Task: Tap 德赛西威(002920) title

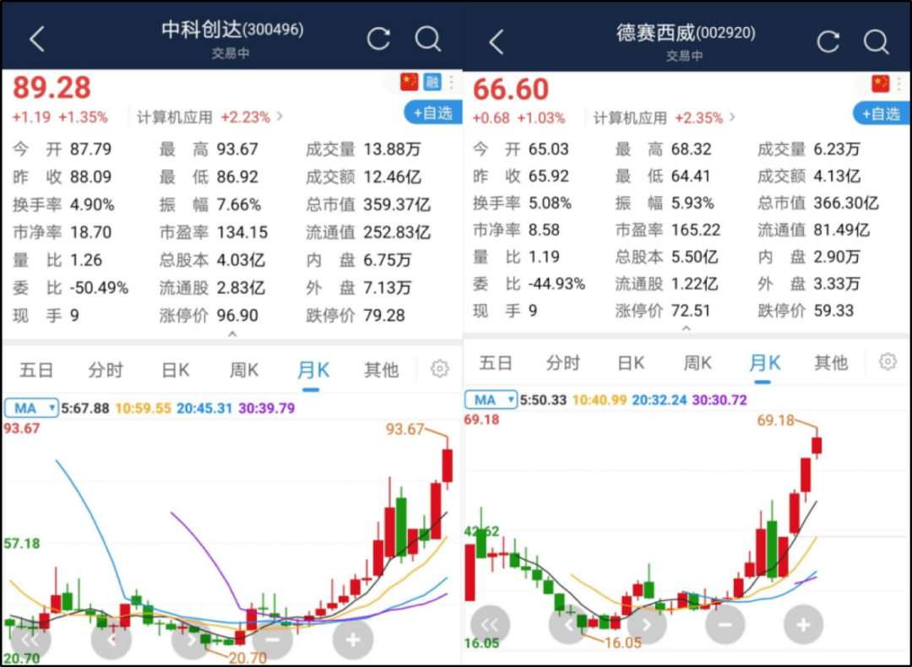Action: click(x=686, y=33)
